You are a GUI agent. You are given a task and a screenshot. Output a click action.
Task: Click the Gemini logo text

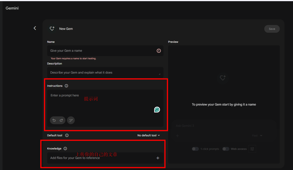(x=12, y=8)
